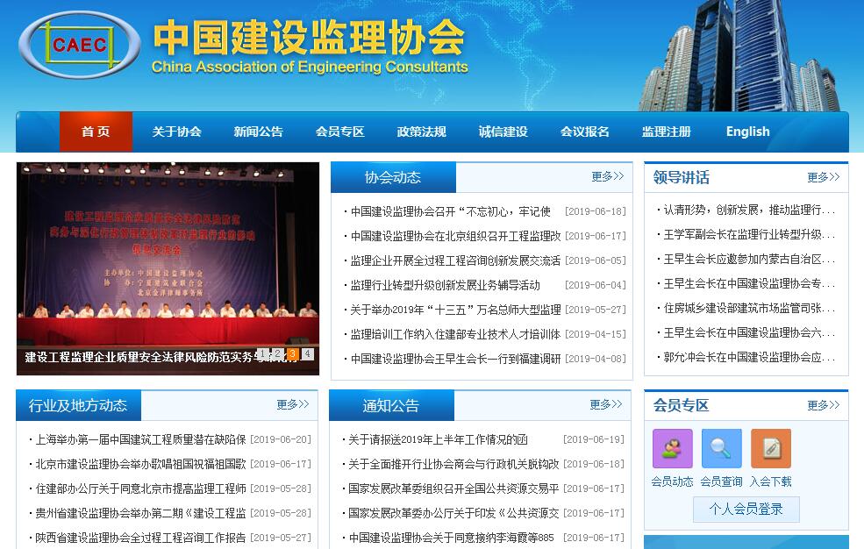Open 关于协会 navigation item
This screenshot has height=549, width=864.
click(177, 132)
